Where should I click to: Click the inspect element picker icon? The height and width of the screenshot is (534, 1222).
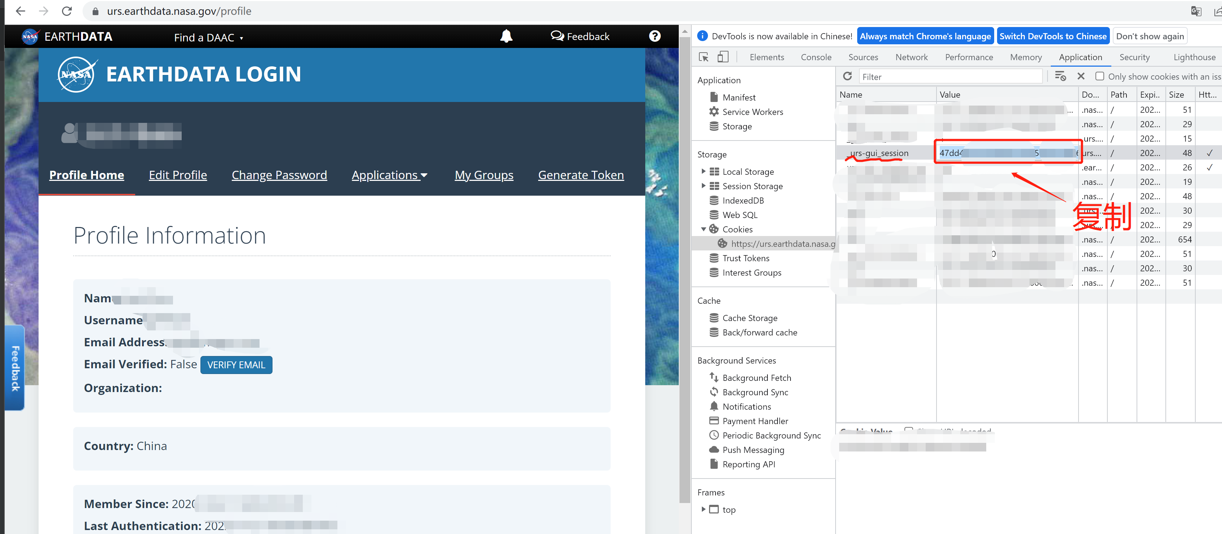pos(704,57)
